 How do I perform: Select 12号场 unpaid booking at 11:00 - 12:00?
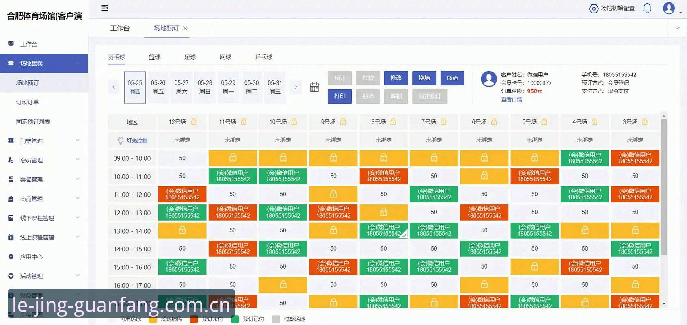coord(182,194)
